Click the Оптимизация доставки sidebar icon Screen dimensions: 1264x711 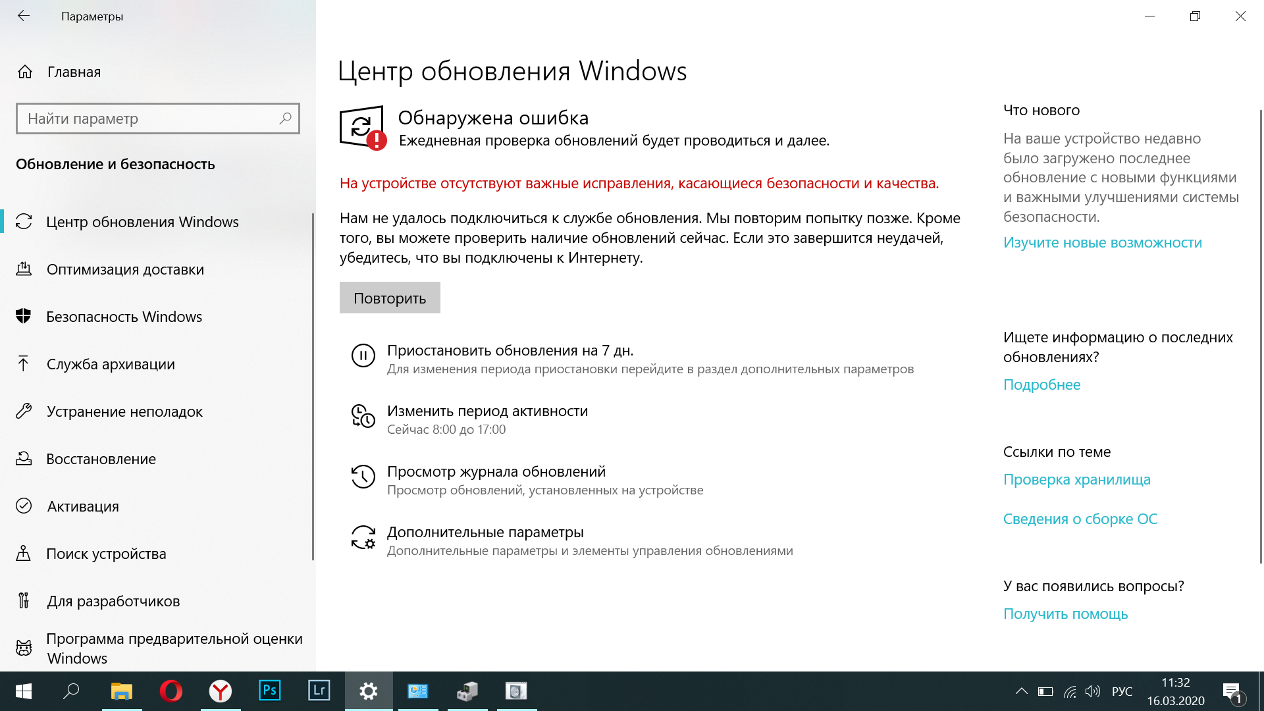point(24,269)
